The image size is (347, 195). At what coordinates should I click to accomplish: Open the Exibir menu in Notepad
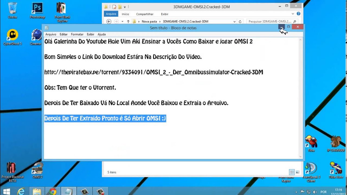coord(91,34)
